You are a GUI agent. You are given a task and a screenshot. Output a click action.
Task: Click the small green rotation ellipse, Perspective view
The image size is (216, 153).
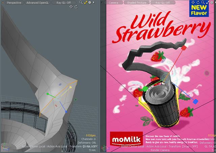pyautogui.click(x=76, y=100)
